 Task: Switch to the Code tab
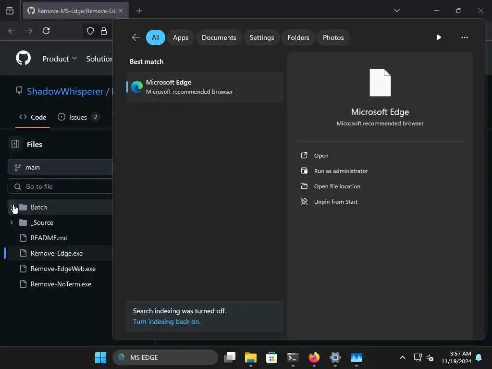[33, 117]
